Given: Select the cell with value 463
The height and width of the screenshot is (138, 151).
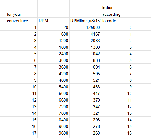Looking at the screenshot, I should point(85,87).
